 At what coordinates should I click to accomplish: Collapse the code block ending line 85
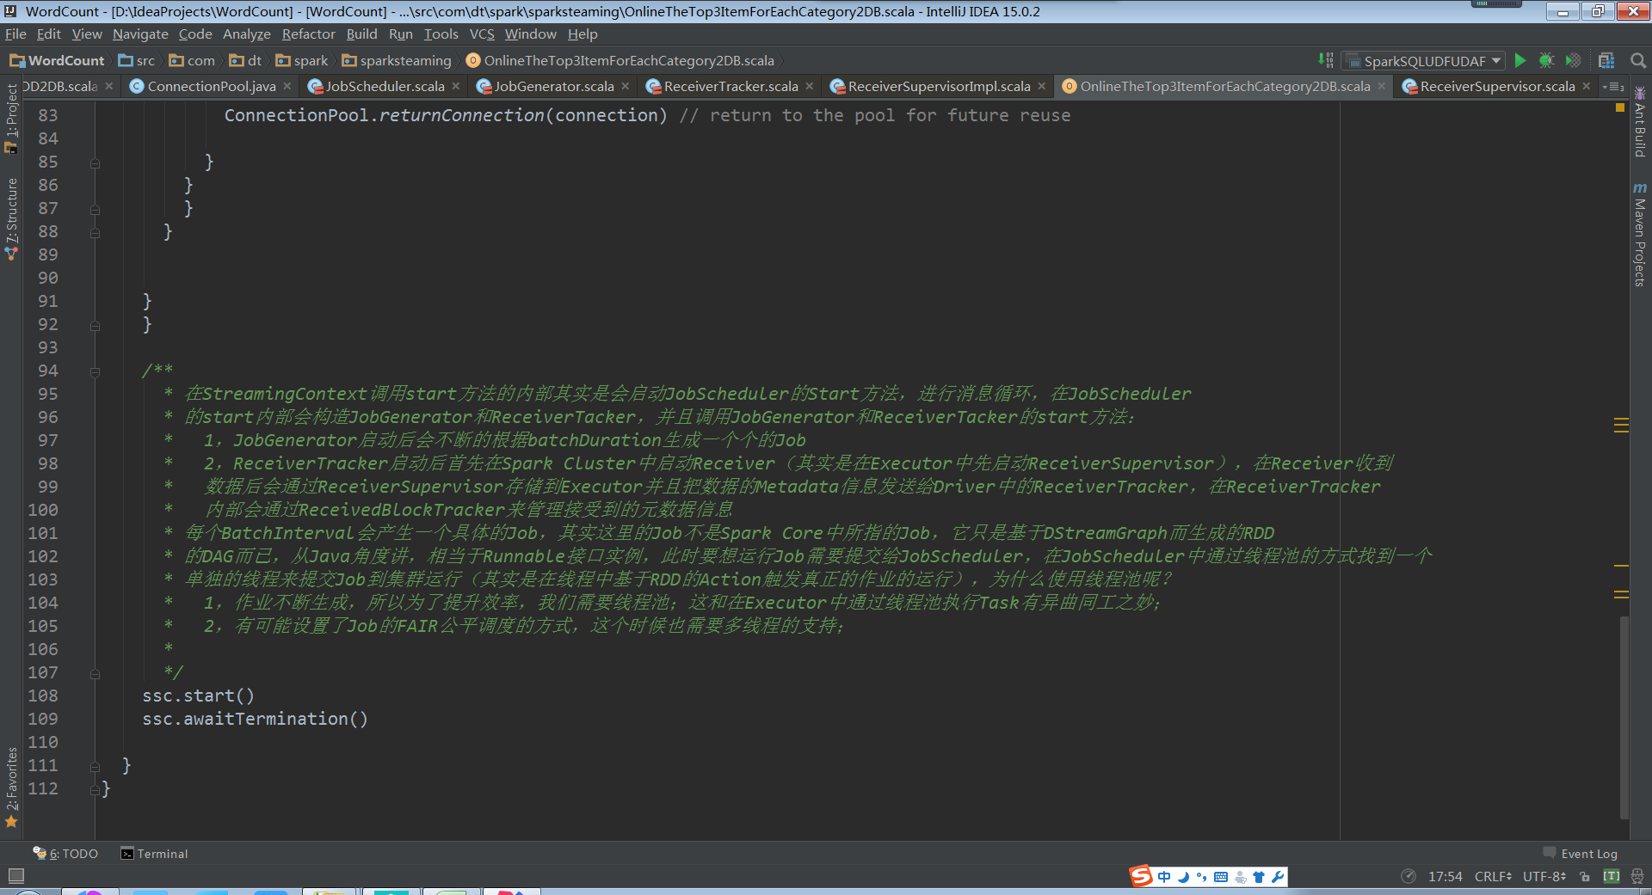click(x=95, y=162)
